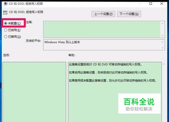Click the policy icon beside CD 和 DVD heading
Screen dimensions: 169x122
[x=5, y=12]
